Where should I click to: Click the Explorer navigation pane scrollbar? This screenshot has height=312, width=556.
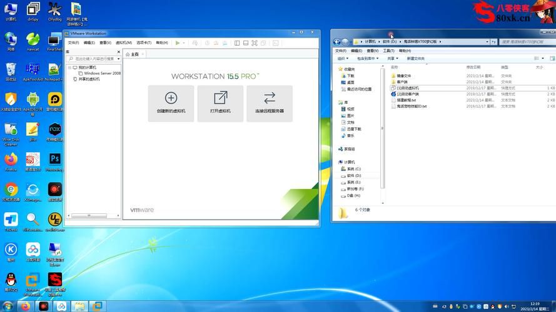(382, 129)
